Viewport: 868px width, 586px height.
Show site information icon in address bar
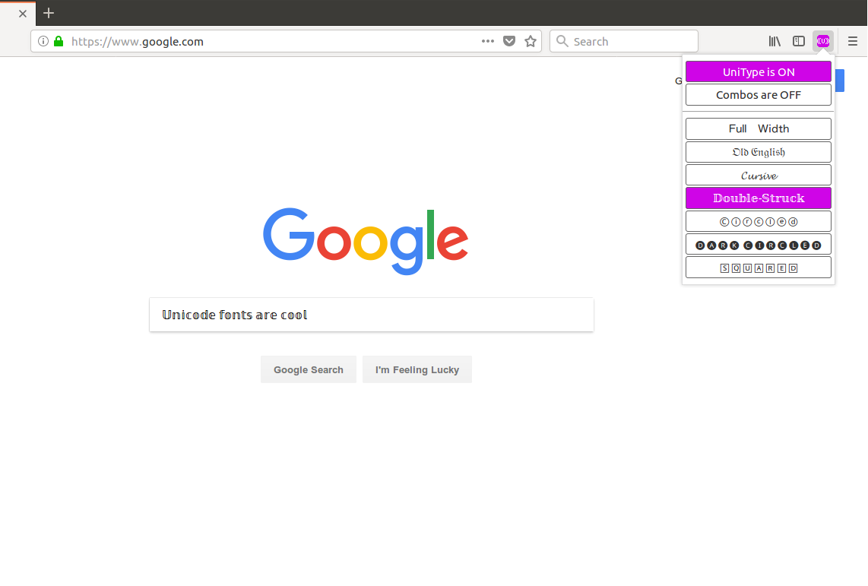tap(43, 41)
